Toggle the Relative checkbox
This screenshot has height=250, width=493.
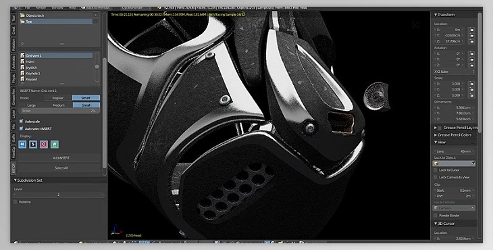click(16, 202)
